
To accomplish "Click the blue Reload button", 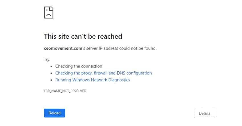I will 55,113.
